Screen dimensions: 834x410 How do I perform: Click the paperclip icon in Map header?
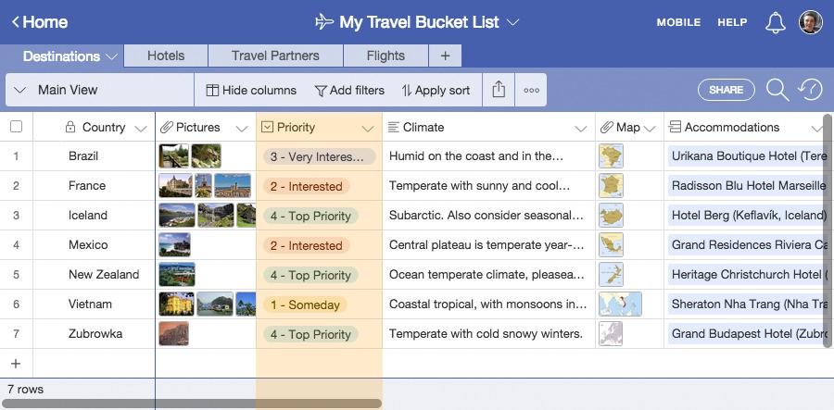[607, 127]
